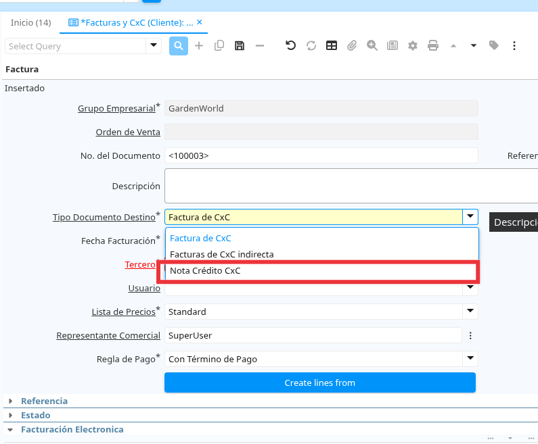Open the print icon in toolbar

433,45
